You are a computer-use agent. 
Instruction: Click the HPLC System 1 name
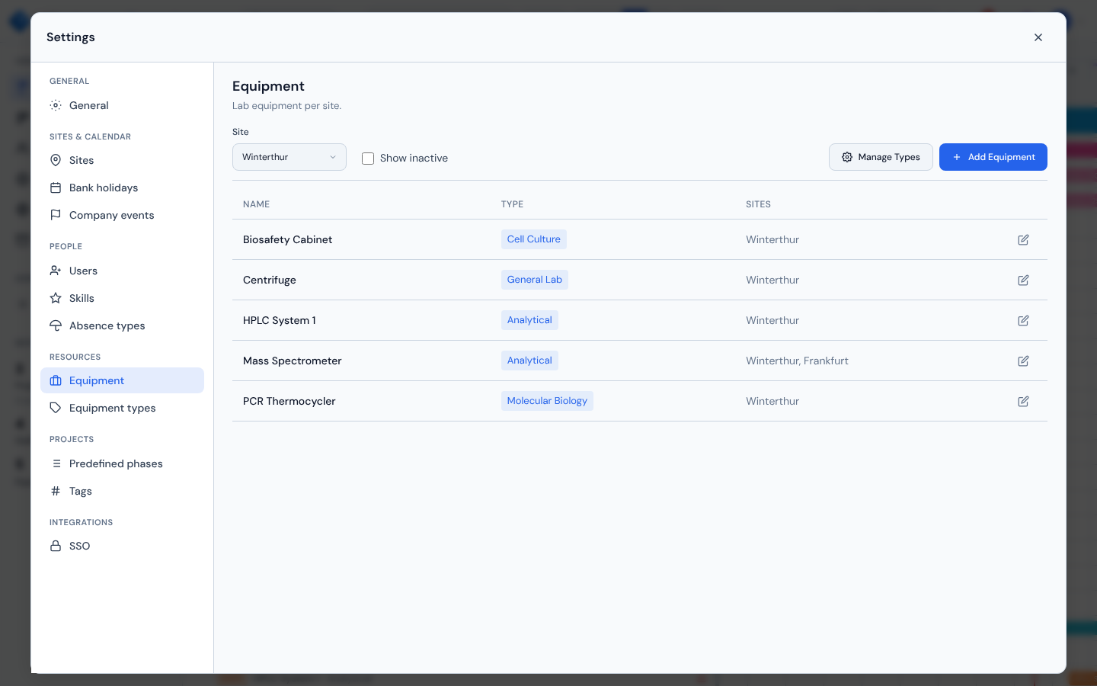(x=280, y=320)
